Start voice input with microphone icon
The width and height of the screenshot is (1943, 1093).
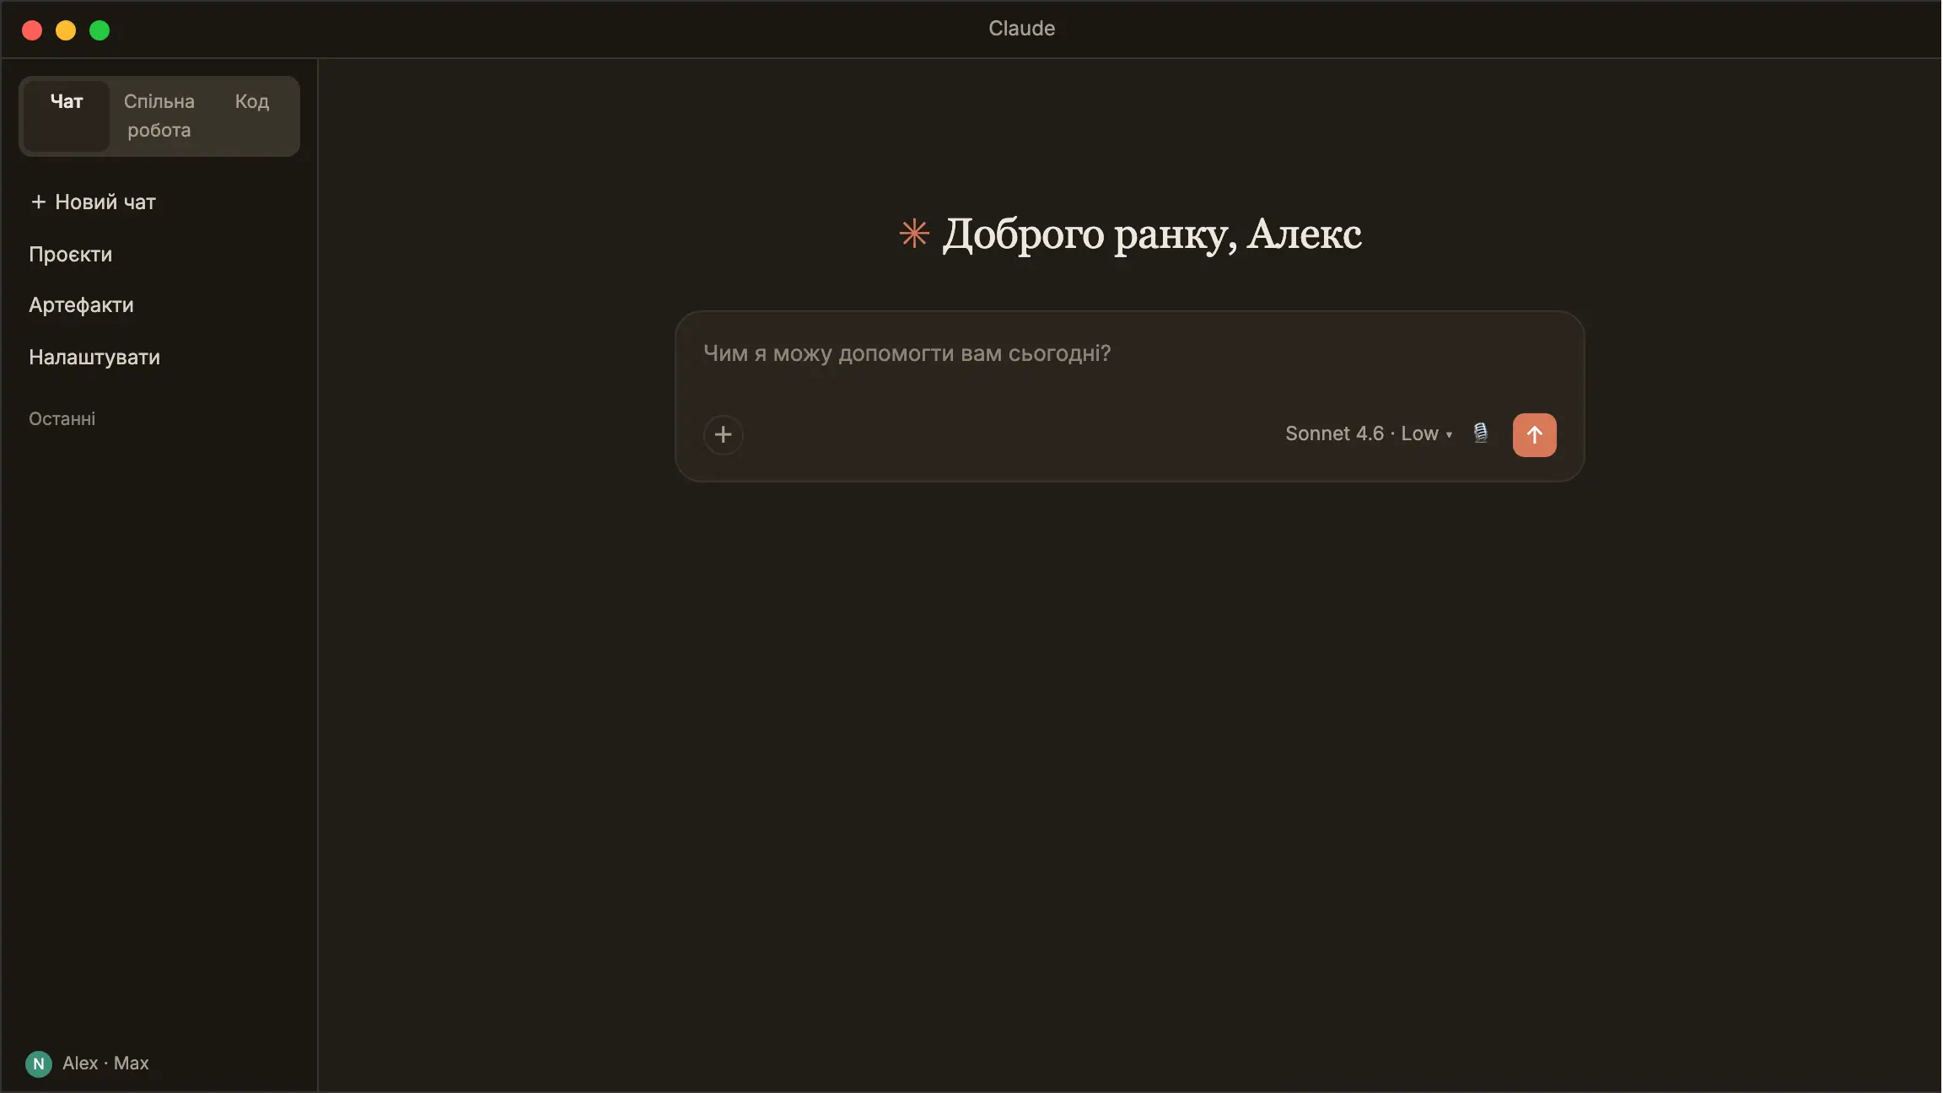[1480, 433]
